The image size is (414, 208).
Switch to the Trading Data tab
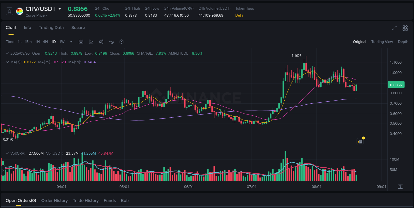click(51, 28)
